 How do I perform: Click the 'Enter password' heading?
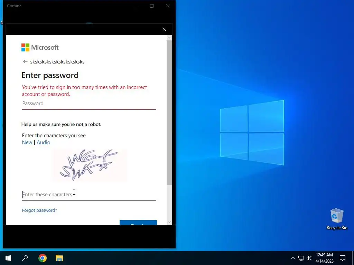pyautogui.click(x=50, y=75)
